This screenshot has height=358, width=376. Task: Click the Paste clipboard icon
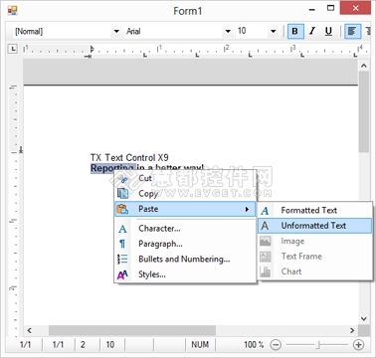122,209
